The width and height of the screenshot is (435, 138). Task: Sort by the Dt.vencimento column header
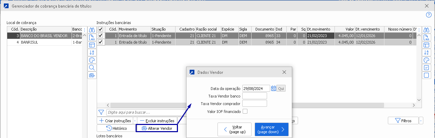point(369,30)
